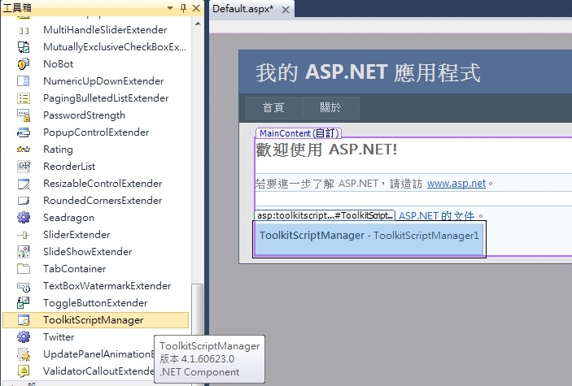Click the Twitter gear icon
572x386 pixels.
point(24,336)
